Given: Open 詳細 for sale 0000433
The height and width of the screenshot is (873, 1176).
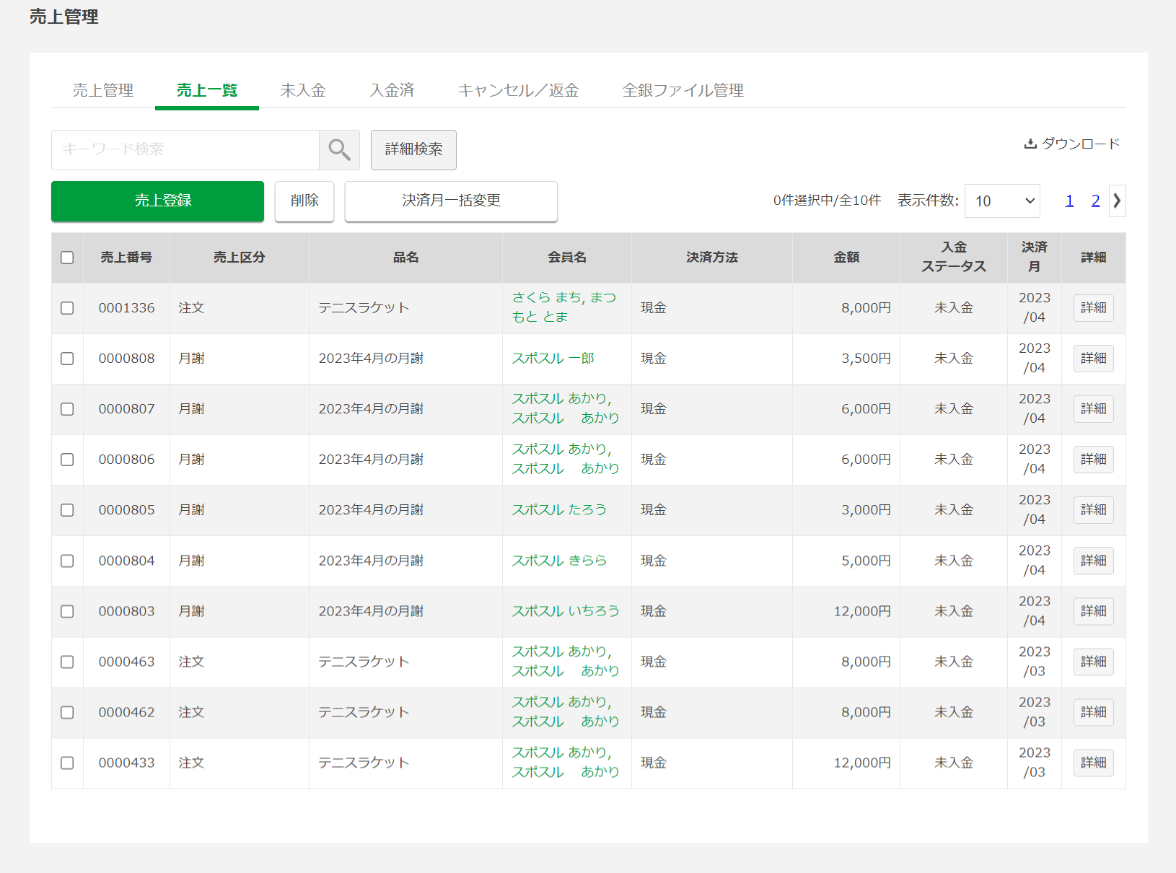Looking at the screenshot, I should tap(1093, 763).
